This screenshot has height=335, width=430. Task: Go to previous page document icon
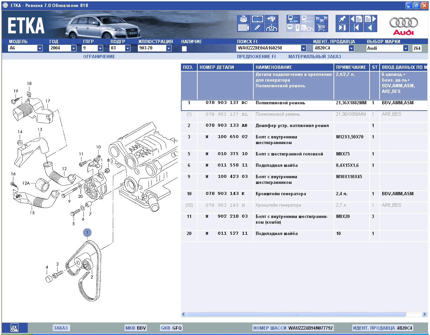click(356, 19)
